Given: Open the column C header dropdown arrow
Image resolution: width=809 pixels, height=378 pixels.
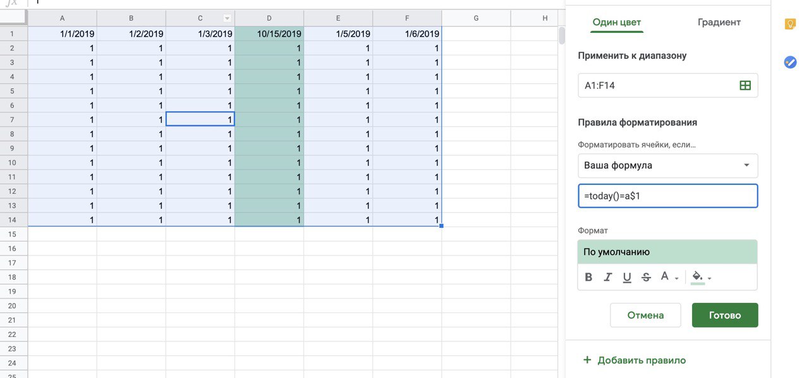Looking at the screenshot, I should 227,18.
